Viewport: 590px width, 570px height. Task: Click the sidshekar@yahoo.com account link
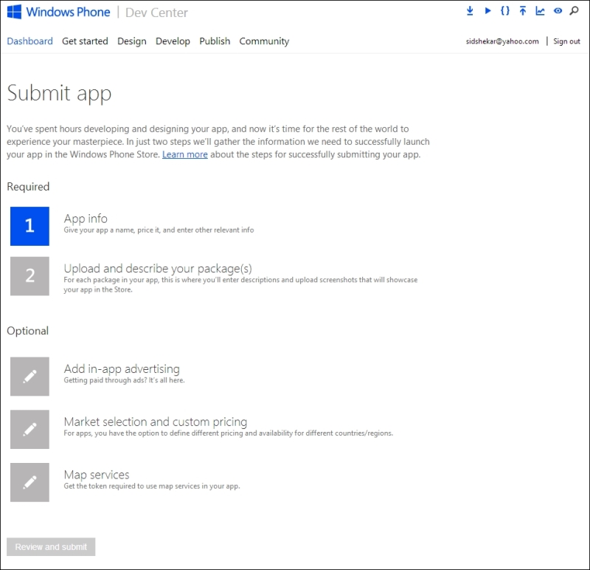(x=502, y=41)
